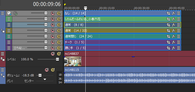Open event FX on the 腰に手 (1 / 5) clip
The width and height of the screenshot is (195, 92).
(x=174, y=48)
